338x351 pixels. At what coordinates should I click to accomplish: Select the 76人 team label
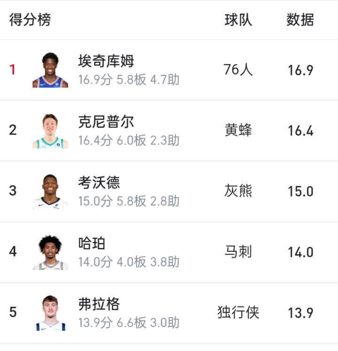click(238, 70)
